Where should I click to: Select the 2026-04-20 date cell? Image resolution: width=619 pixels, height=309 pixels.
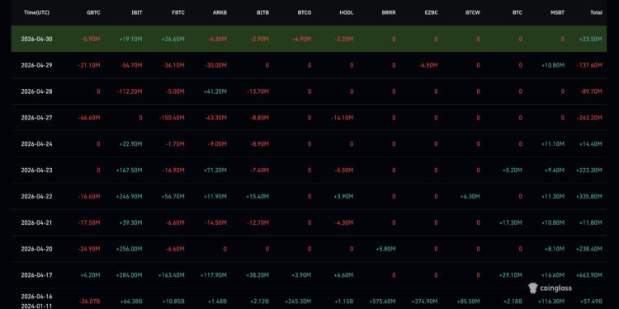[36, 249]
